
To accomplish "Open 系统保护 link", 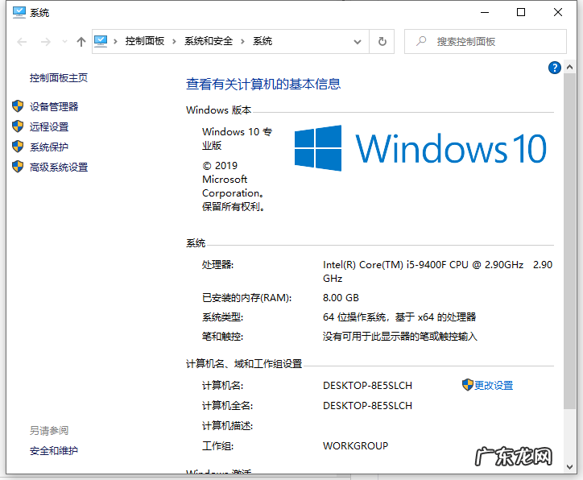I will pos(49,147).
